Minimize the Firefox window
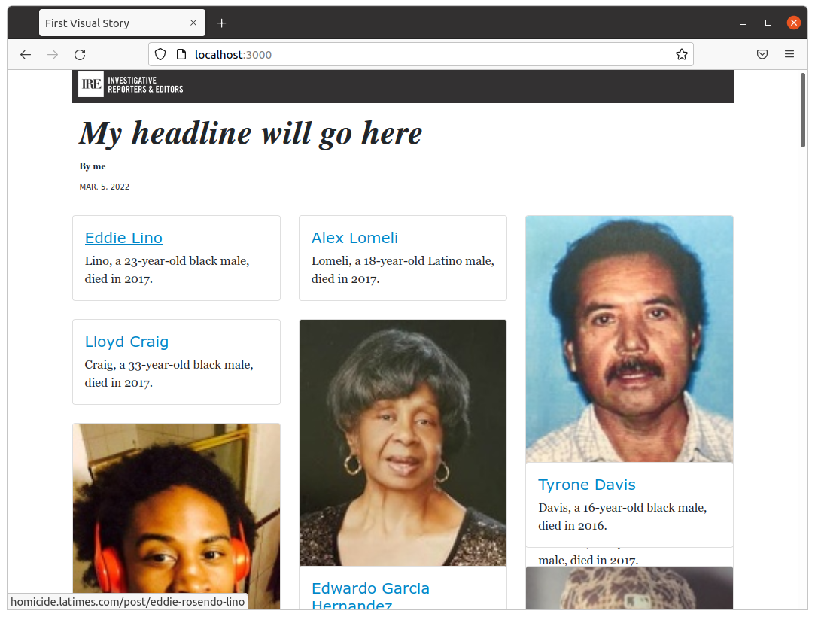Image resolution: width=815 pixels, height=617 pixels. (743, 23)
